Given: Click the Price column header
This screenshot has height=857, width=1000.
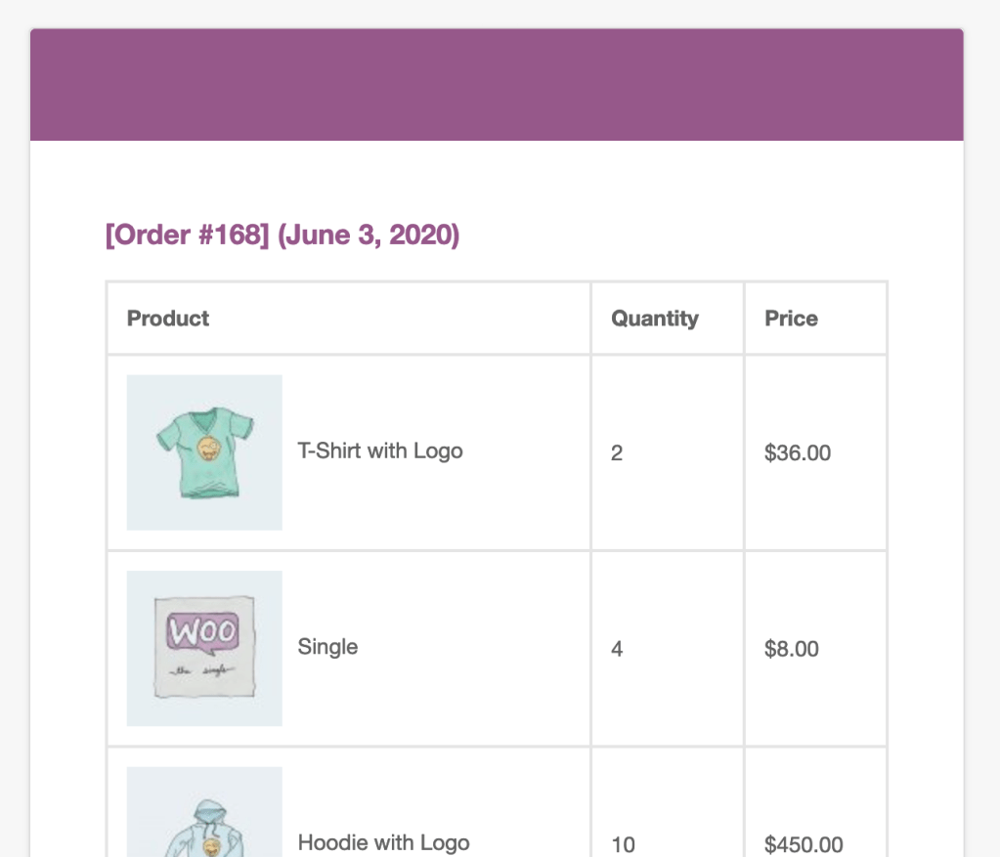Looking at the screenshot, I should click(791, 319).
